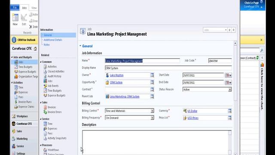Collapse the Jobs and Budgets group

coord(12,57)
